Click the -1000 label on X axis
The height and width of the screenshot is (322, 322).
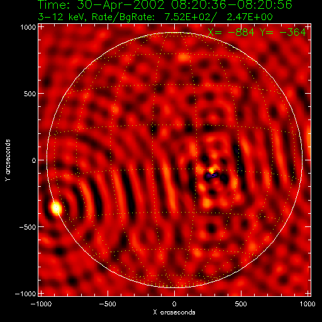pos(41,304)
